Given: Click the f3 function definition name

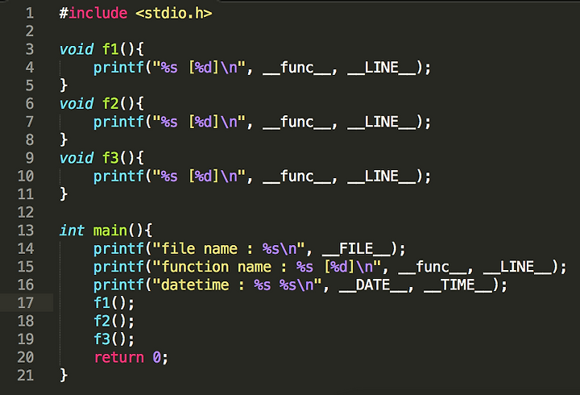Looking at the screenshot, I should coord(110,158).
